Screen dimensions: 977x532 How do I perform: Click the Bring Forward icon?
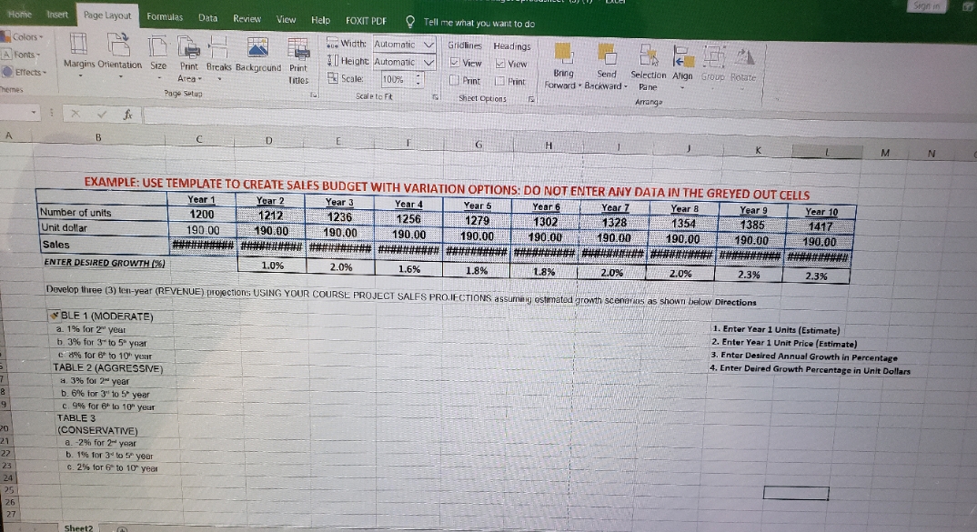[x=563, y=55]
